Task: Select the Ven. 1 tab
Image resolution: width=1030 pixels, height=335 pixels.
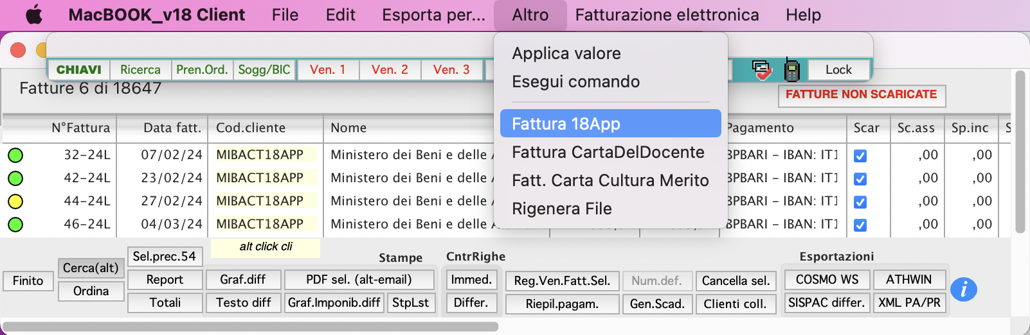Action: click(x=327, y=69)
